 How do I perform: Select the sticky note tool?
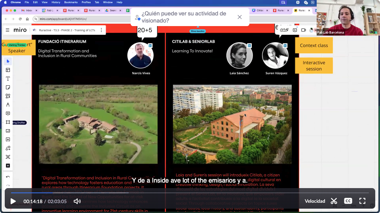[x=8, y=87]
